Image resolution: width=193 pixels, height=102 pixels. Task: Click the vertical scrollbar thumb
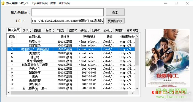click(137, 52)
